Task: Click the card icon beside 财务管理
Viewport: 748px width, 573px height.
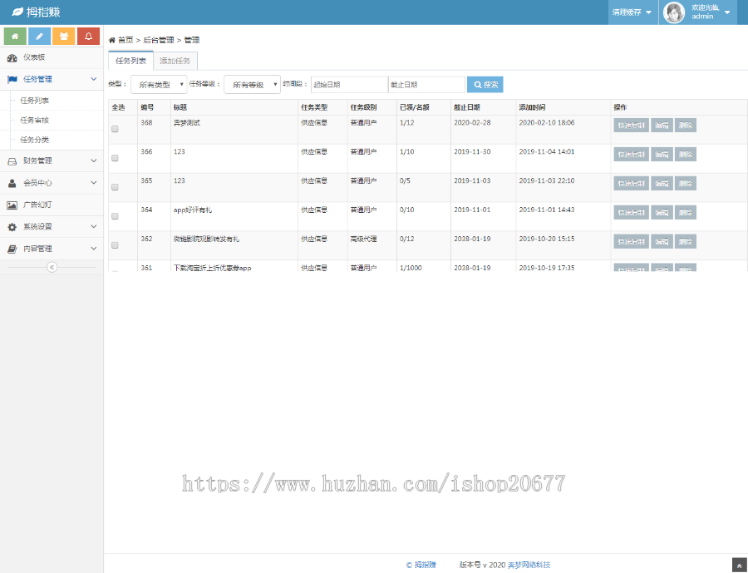Action: click(12, 161)
